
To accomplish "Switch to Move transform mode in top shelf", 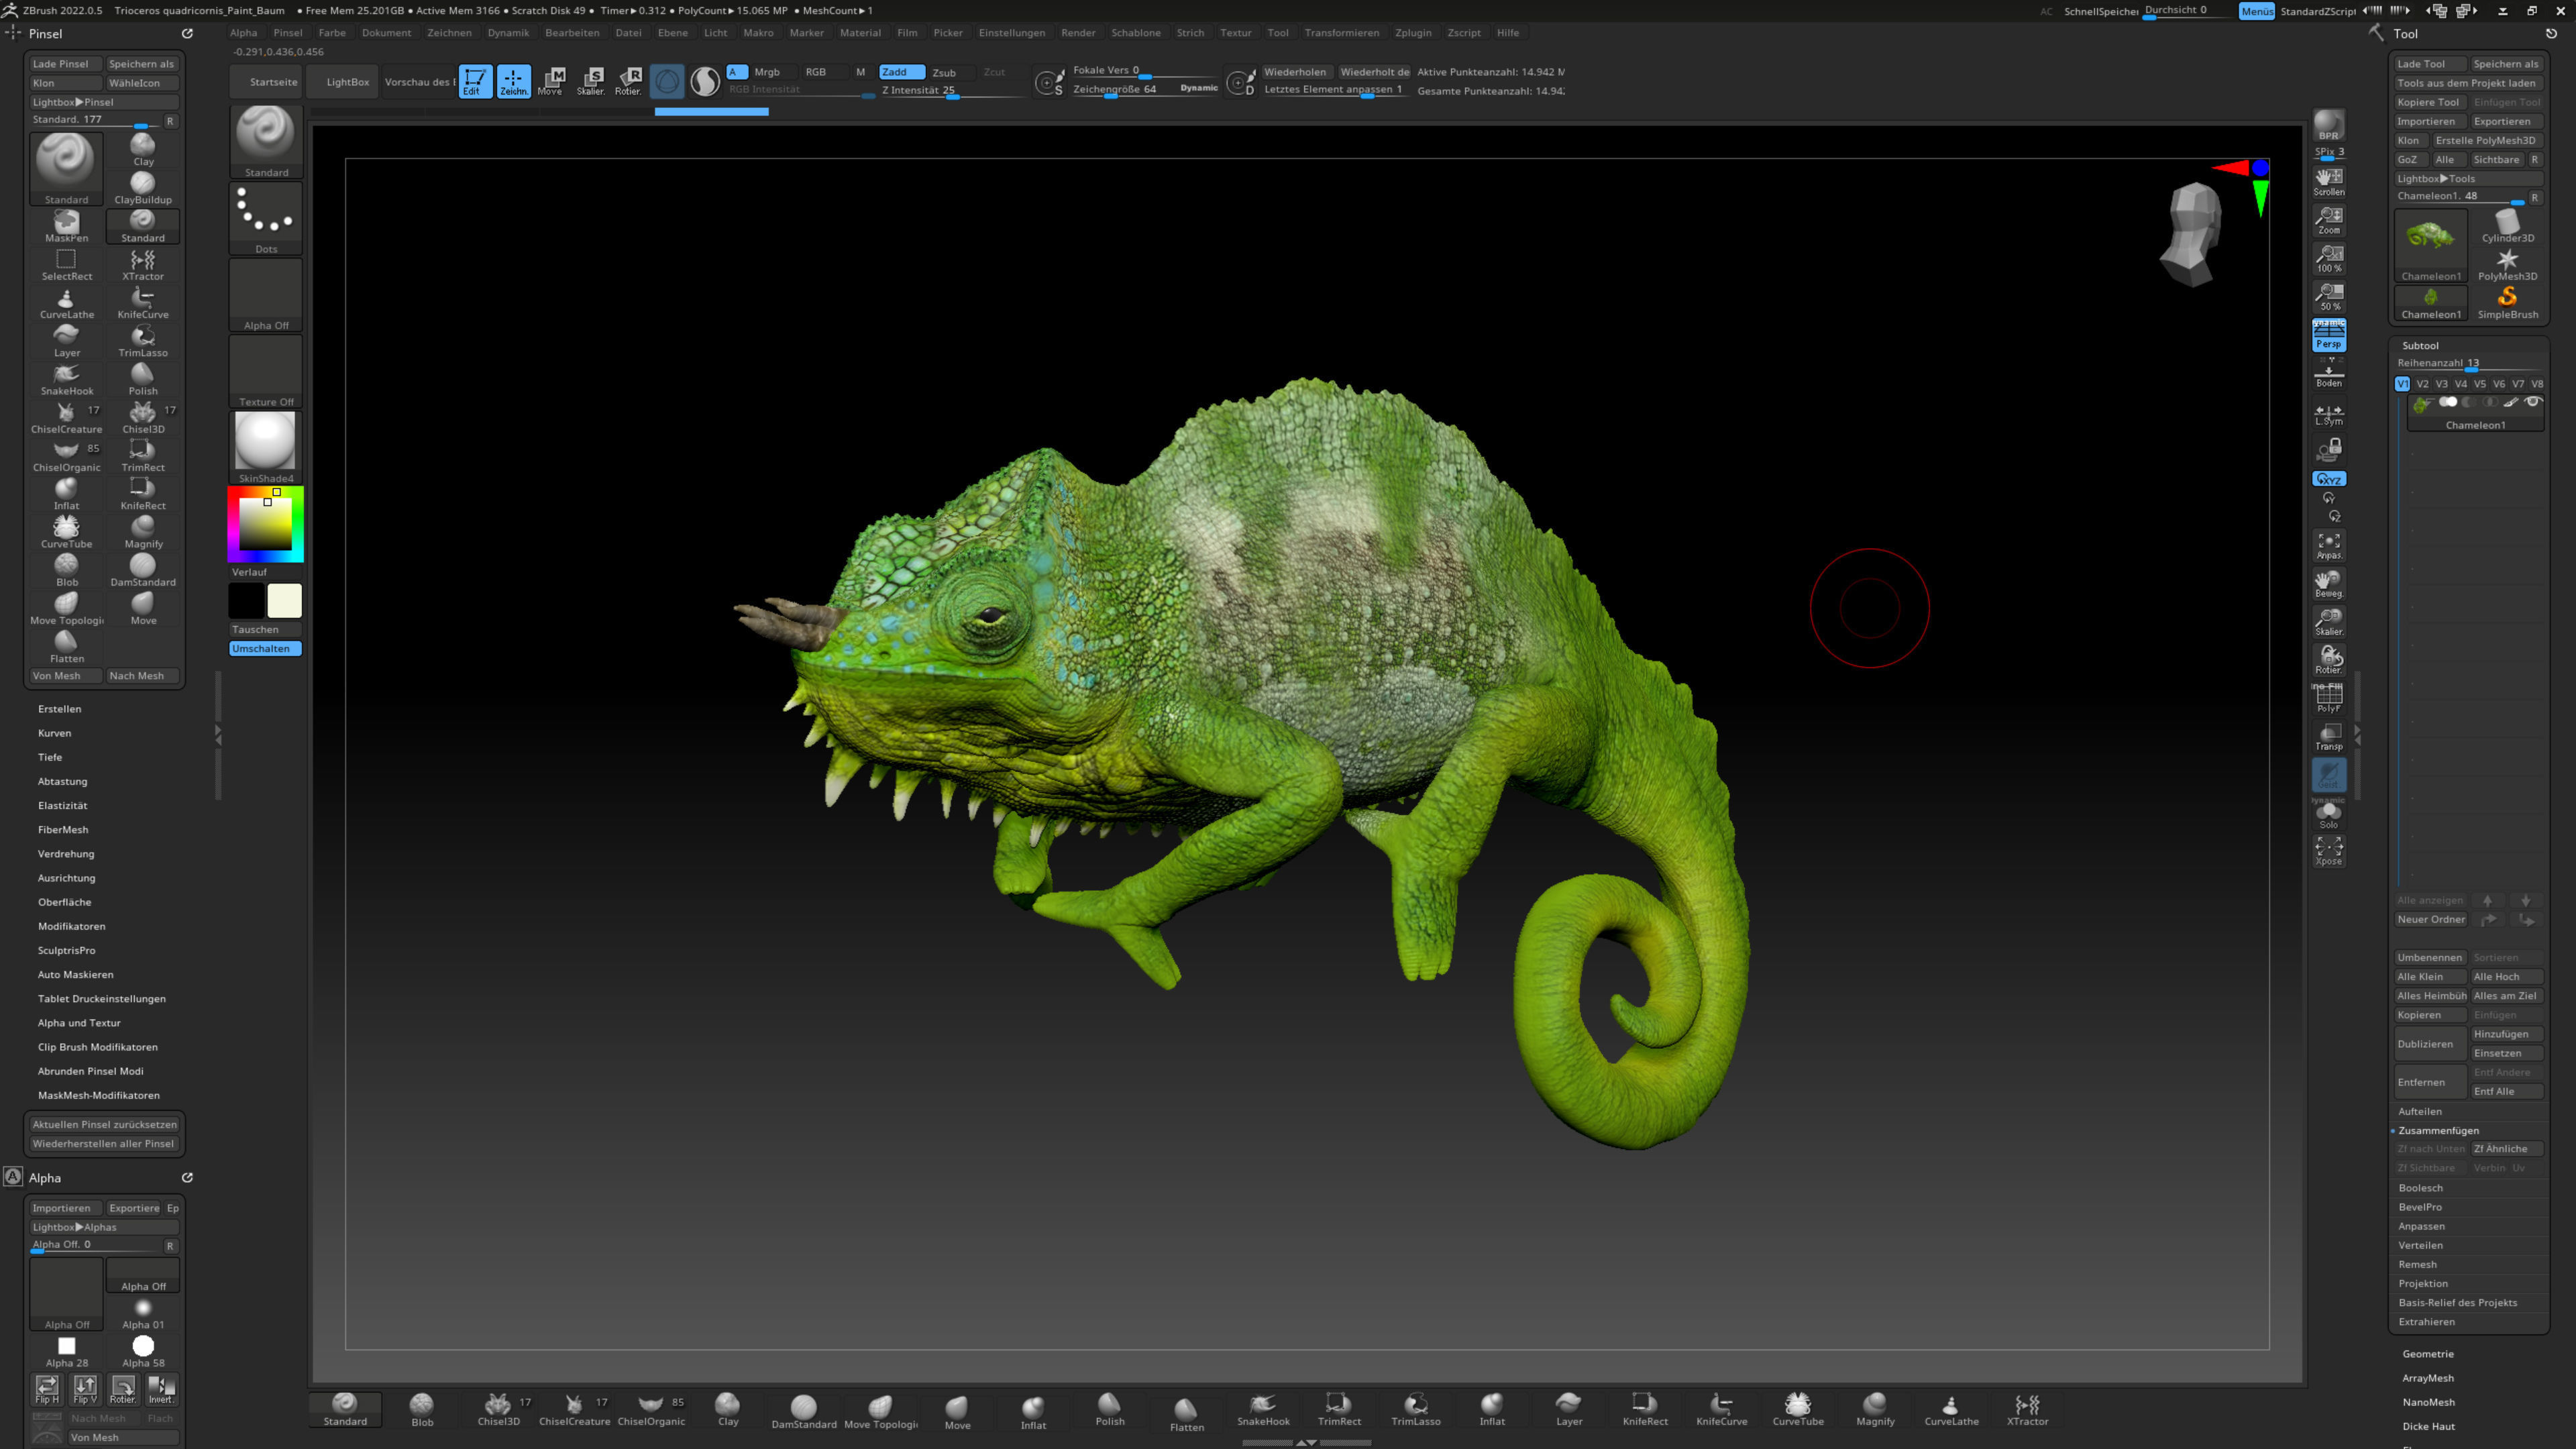I will [551, 81].
